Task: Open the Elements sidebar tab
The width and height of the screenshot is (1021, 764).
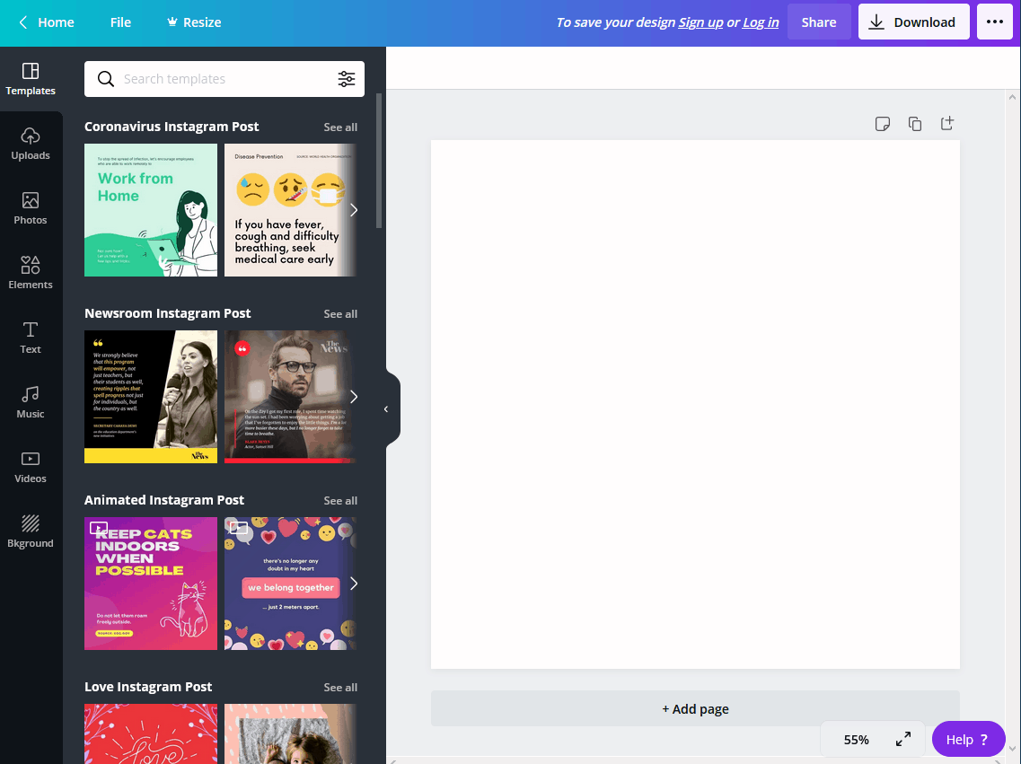Action: click(x=31, y=273)
